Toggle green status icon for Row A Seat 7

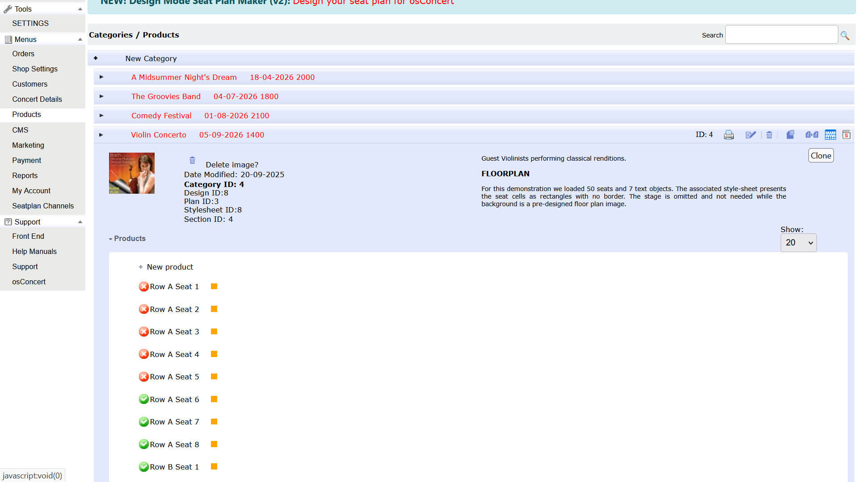(144, 422)
